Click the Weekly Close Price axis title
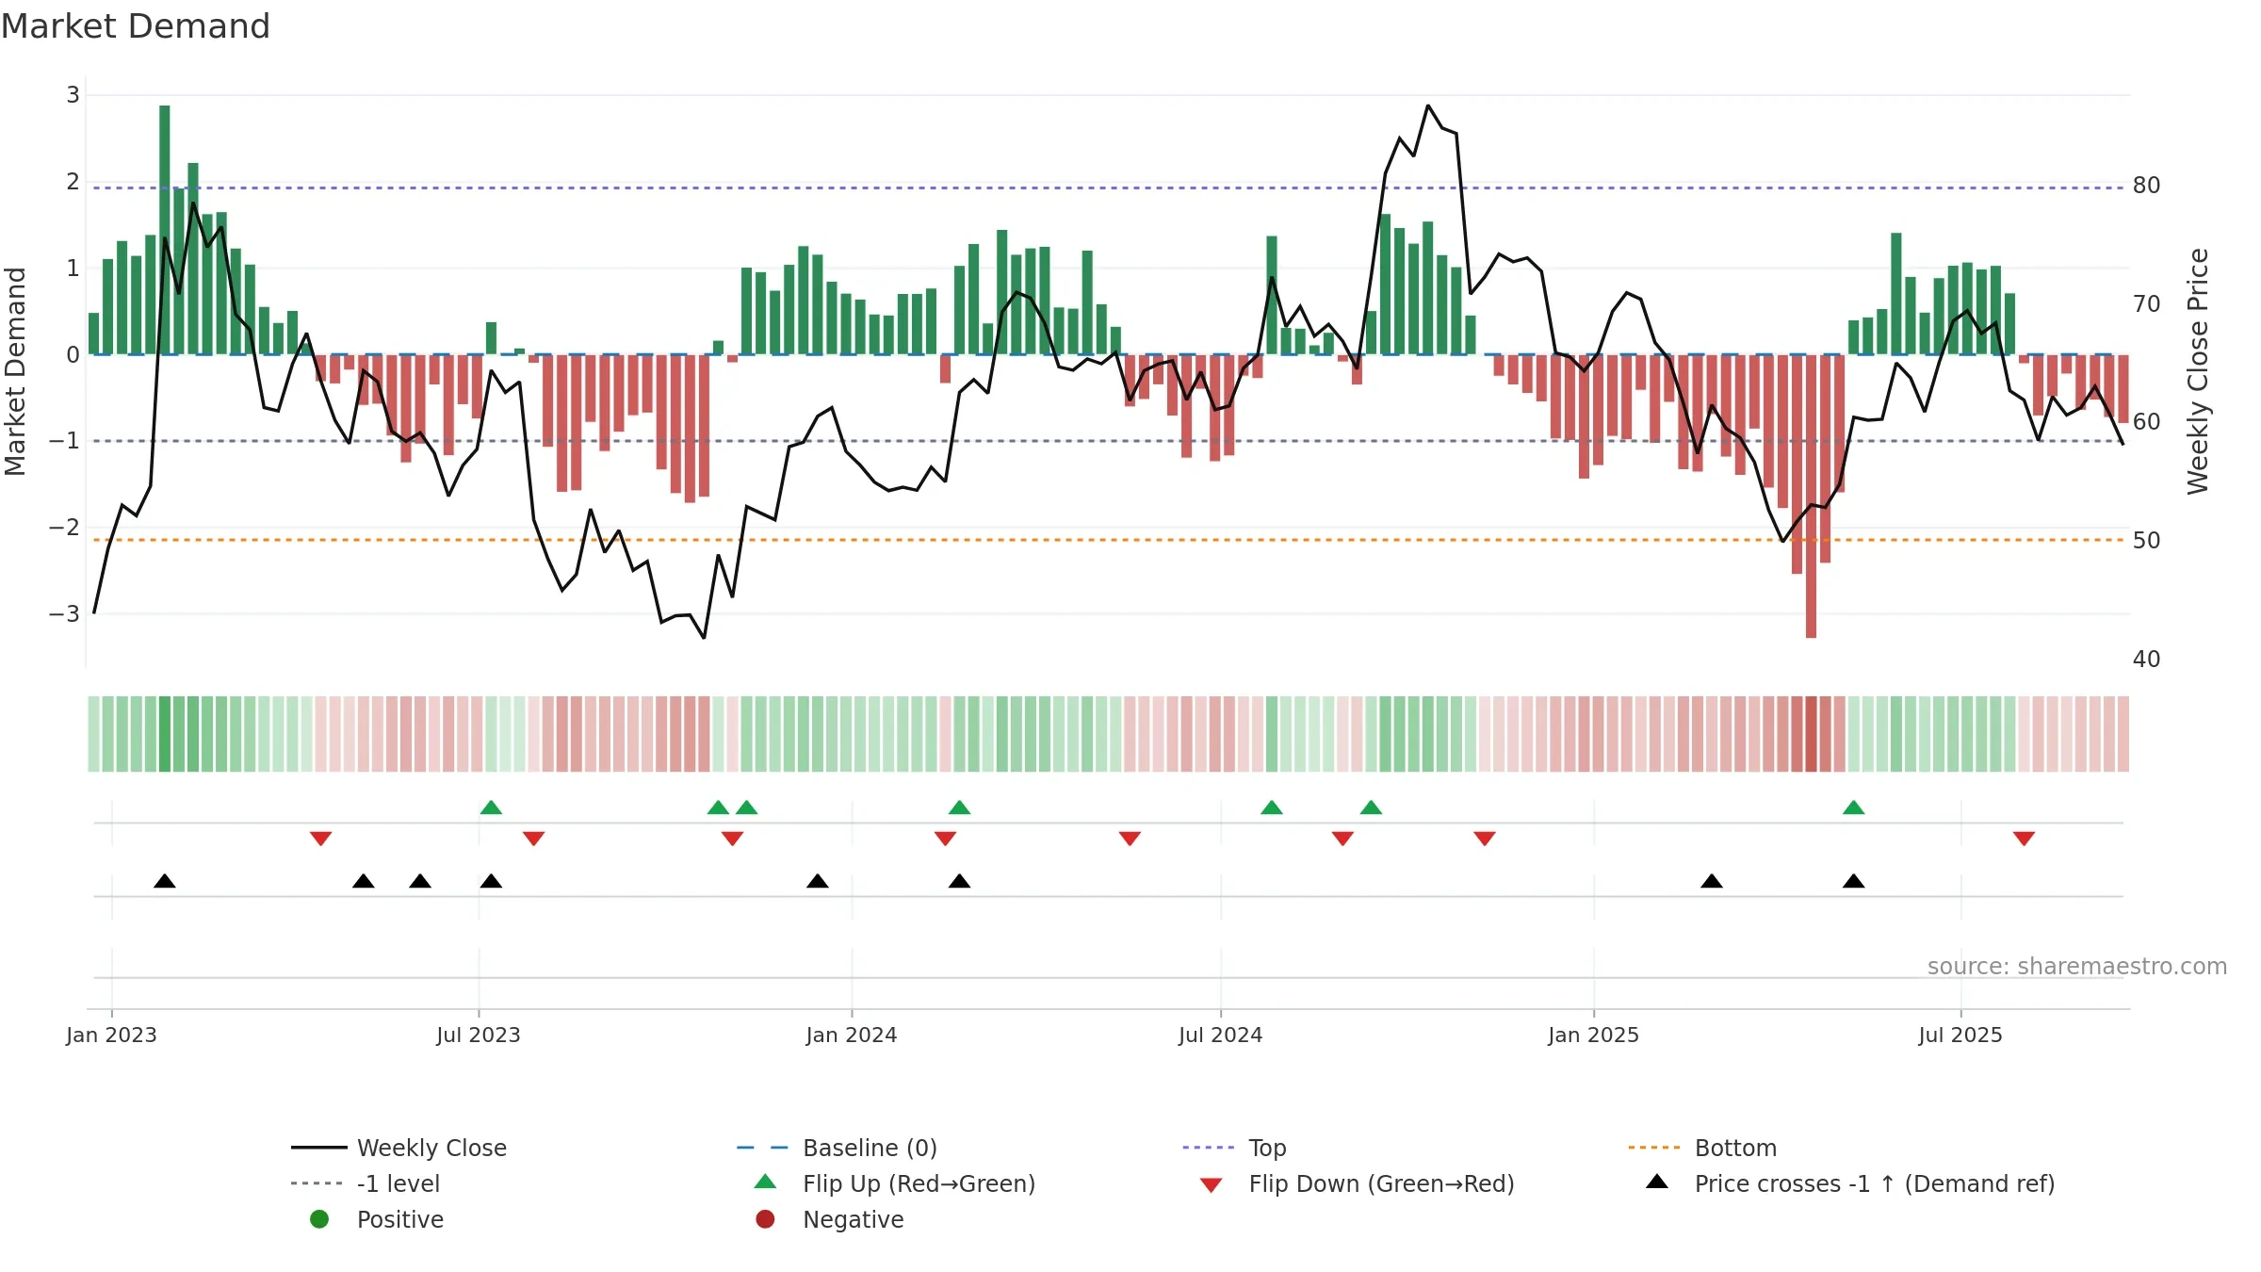The width and height of the screenshot is (2261, 1272). (x=2198, y=371)
